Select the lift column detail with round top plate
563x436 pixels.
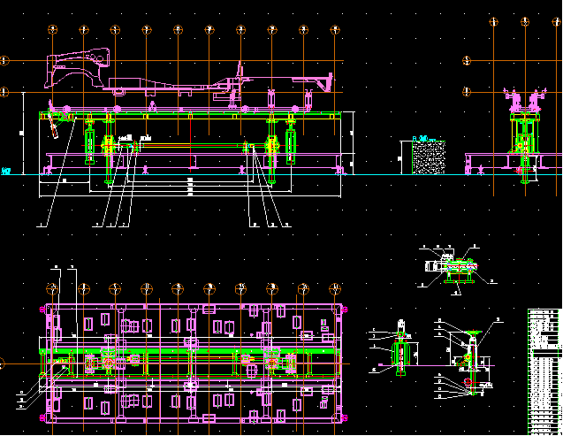click(x=472, y=361)
